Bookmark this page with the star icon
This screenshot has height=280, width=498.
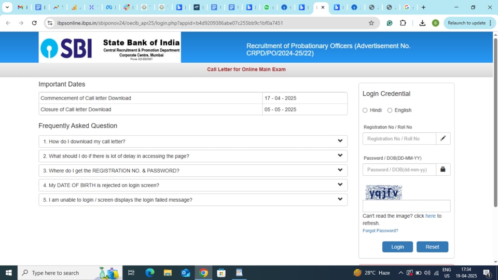(371, 23)
